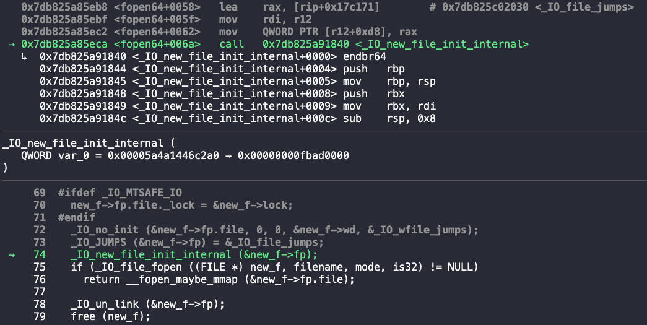Viewport: 647px width, 325px height.
Task: Select the value 0x00000000fbad0000
Action: tap(293, 155)
